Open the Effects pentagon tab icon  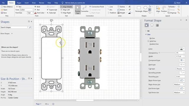click(x=152, y=25)
